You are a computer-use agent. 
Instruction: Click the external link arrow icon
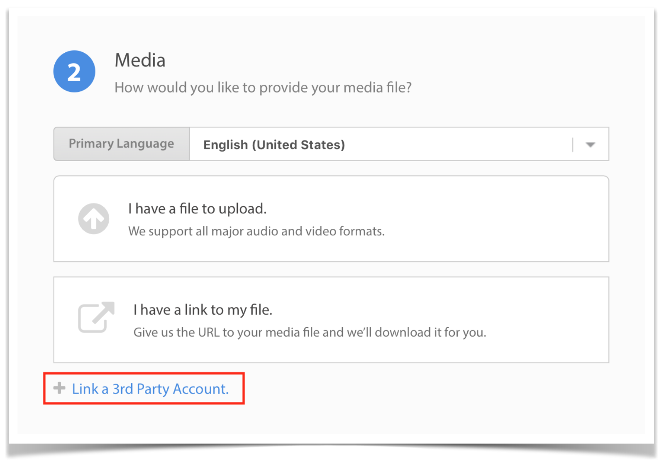[96, 317]
